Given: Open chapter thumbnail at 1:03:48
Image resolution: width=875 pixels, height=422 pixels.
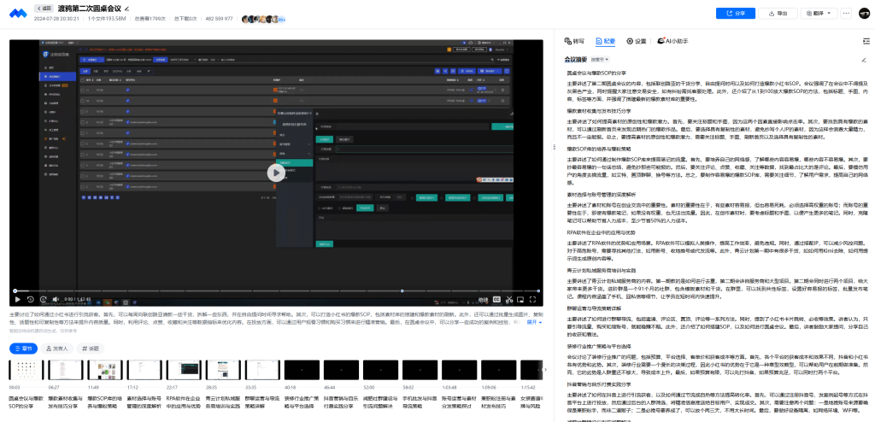Looking at the screenshot, I should (x=459, y=370).
